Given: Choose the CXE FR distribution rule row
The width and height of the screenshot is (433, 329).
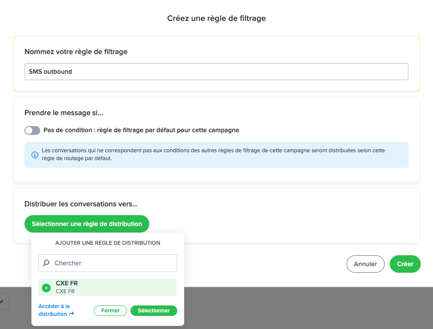Looking at the screenshot, I should (x=108, y=287).
